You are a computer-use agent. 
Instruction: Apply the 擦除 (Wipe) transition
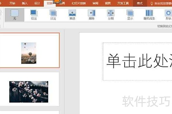(x=91, y=15)
